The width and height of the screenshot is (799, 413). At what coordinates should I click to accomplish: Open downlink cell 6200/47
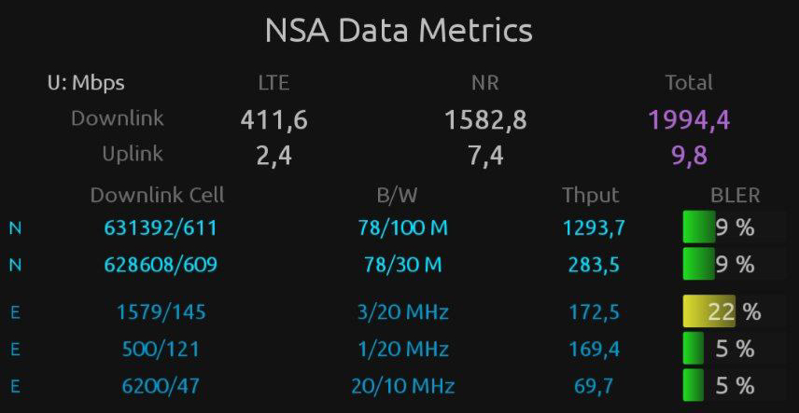pos(161,385)
